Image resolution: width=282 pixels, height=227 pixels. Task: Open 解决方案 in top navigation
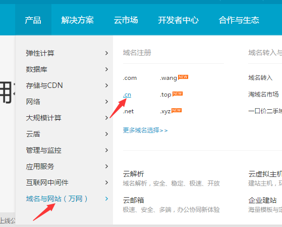tap(78, 20)
